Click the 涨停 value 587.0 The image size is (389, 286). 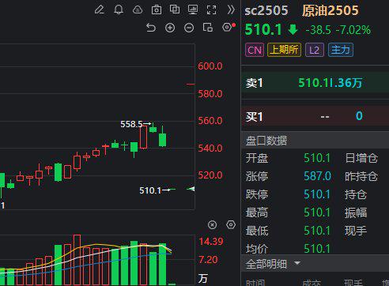tap(317, 176)
